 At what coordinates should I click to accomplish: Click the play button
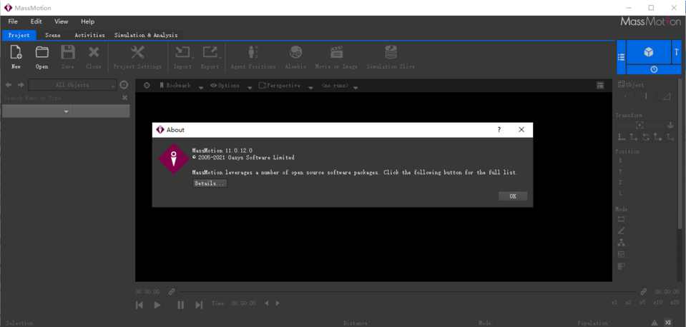pos(157,305)
